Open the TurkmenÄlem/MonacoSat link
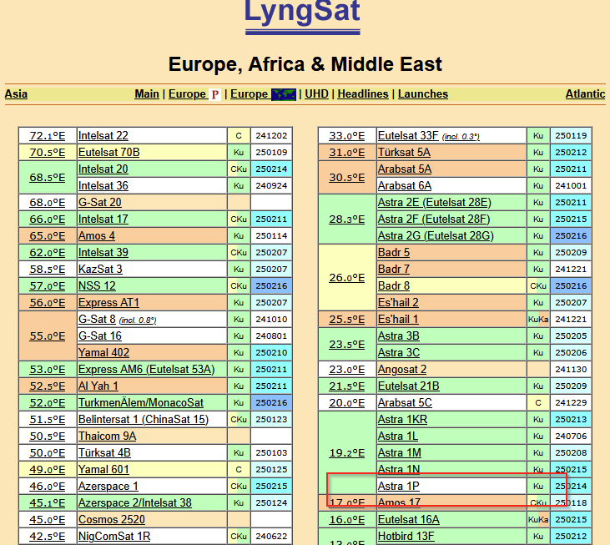 (141, 403)
